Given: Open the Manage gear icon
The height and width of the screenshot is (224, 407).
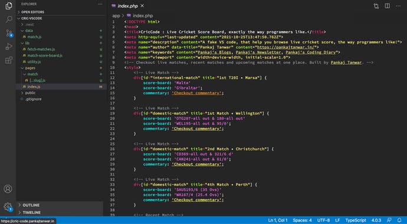Looking at the screenshot, I should (8, 207).
